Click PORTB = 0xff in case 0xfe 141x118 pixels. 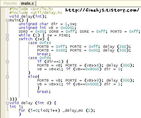52,47
